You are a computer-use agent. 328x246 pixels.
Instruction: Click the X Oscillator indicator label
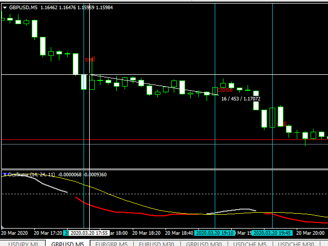coord(29,174)
